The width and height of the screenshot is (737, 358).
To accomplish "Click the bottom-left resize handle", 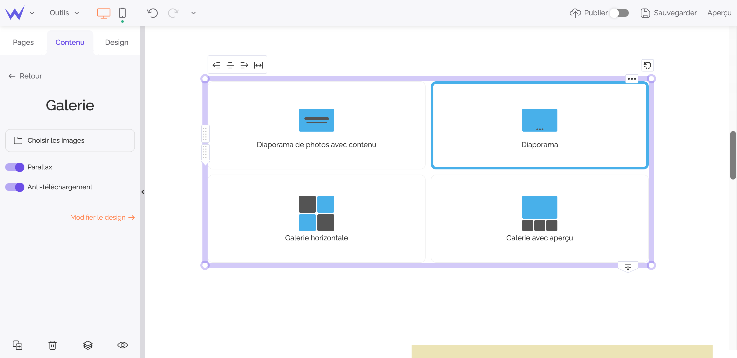I will pos(205,266).
